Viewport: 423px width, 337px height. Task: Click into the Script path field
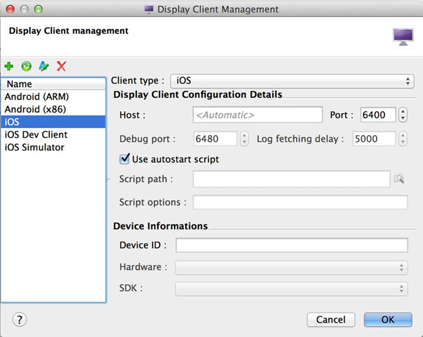tap(292, 179)
